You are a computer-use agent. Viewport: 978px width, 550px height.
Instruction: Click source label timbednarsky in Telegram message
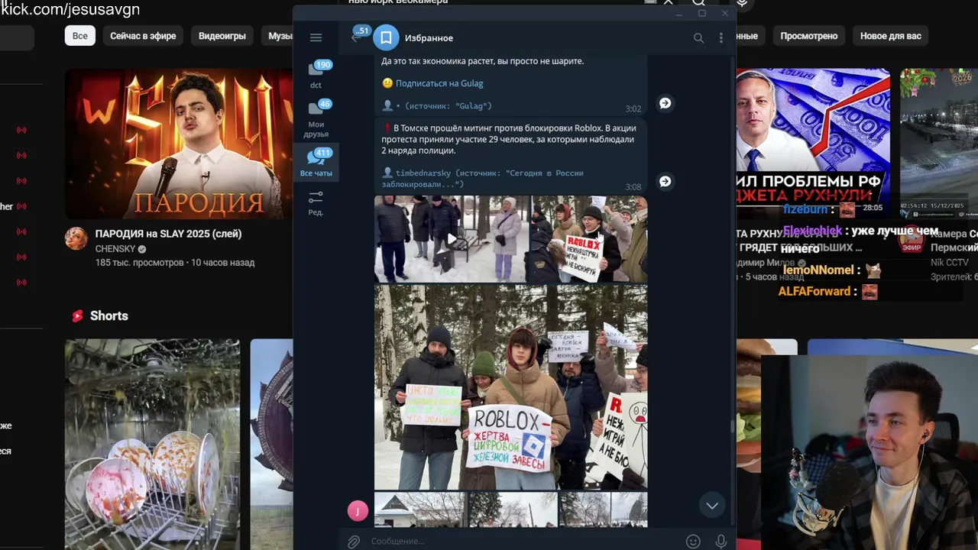(x=423, y=173)
